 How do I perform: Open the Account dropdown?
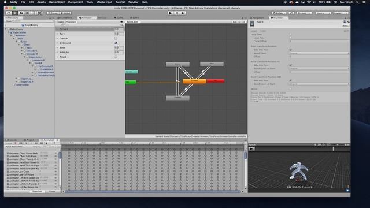[304, 13]
